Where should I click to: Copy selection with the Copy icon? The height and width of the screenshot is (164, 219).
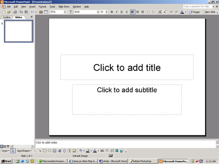click(x=21, y=12)
